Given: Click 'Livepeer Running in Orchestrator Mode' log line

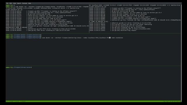Looking at the screenshot, I should tap(123, 18).
